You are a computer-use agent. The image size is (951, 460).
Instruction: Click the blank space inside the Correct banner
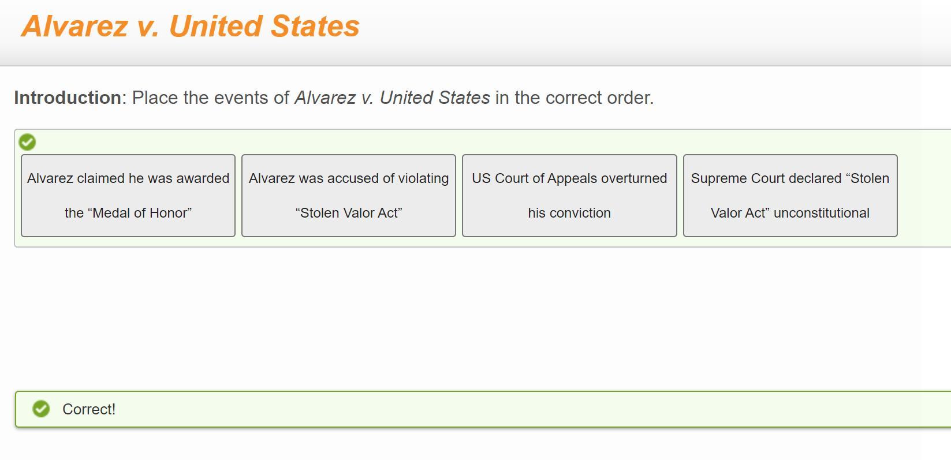520,409
